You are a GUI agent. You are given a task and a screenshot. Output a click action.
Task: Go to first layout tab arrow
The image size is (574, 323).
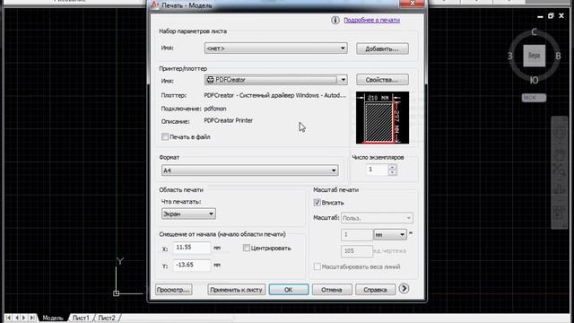(x=8, y=318)
